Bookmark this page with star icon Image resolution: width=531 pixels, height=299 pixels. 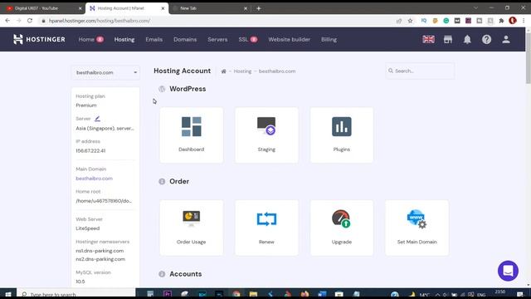click(x=410, y=21)
